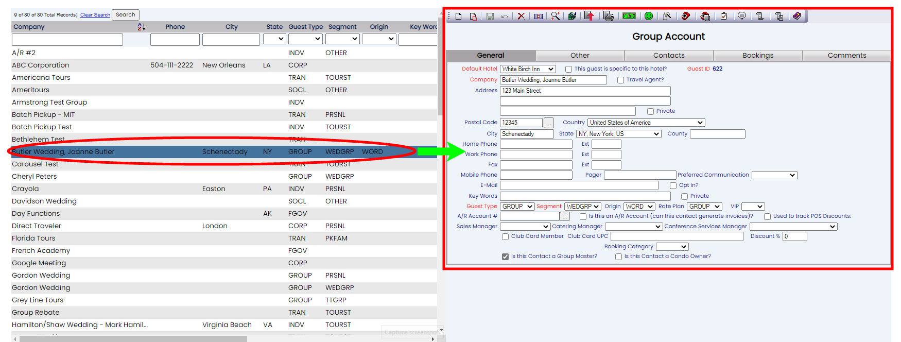Open the Default Hotel dropdown
Image resolution: width=901 pixels, height=342 pixels.
click(x=528, y=69)
